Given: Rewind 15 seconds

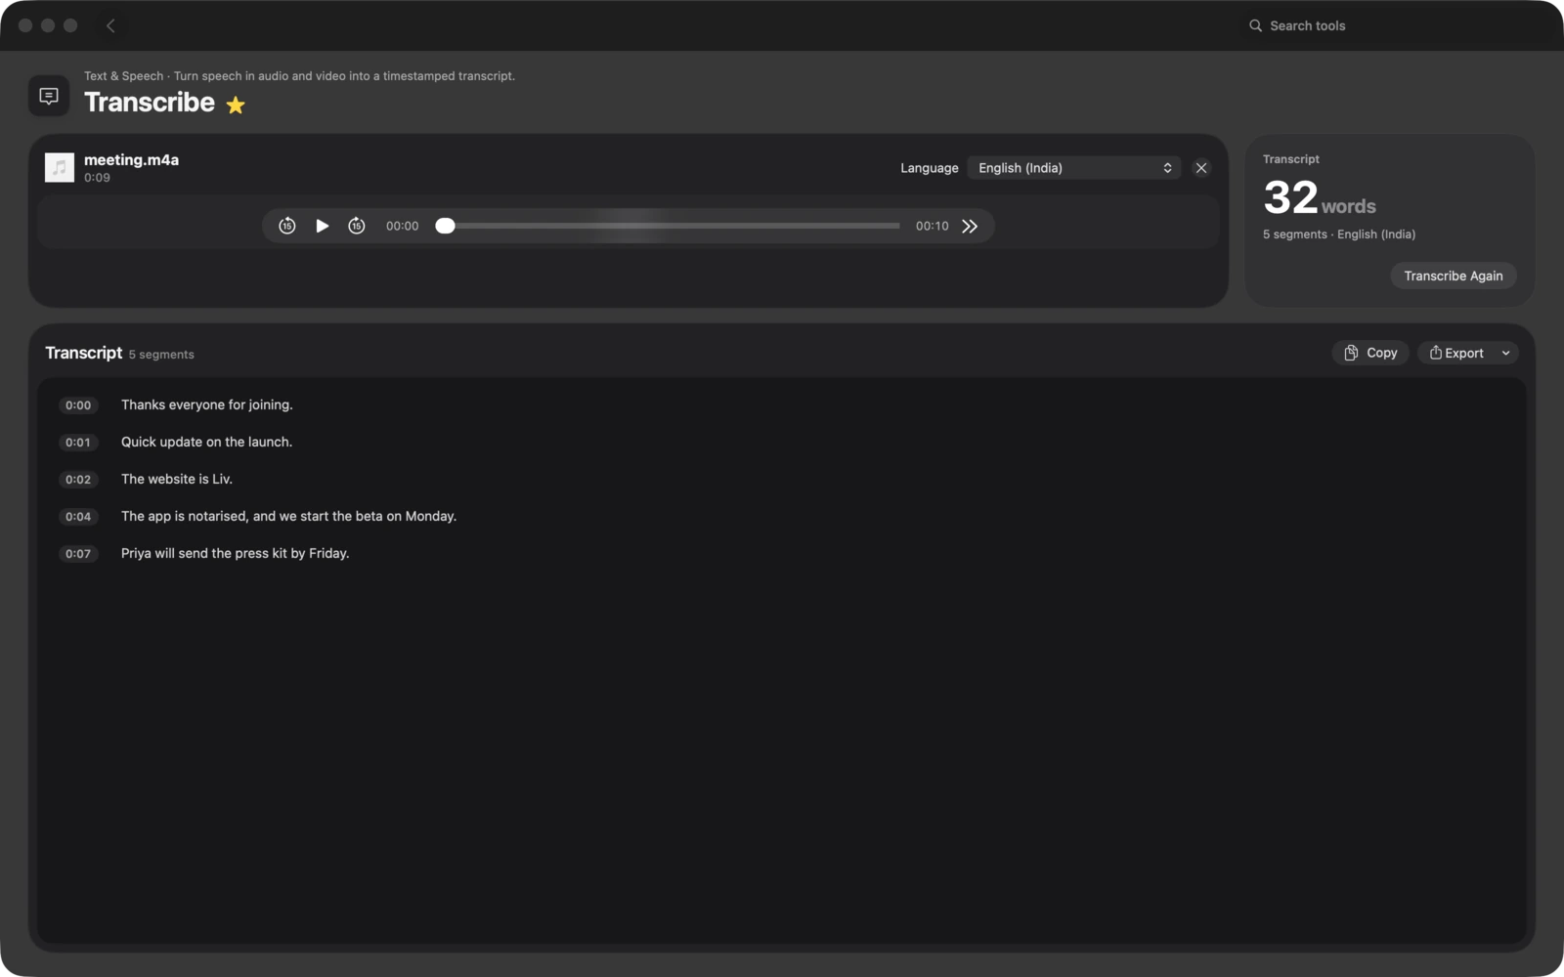Looking at the screenshot, I should pyautogui.click(x=286, y=226).
